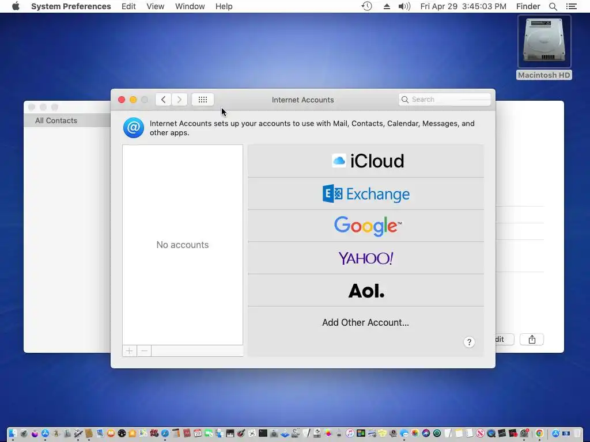This screenshot has height=442, width=590.
Task: Go back in System Preferences
Action: tap(163, 100)
